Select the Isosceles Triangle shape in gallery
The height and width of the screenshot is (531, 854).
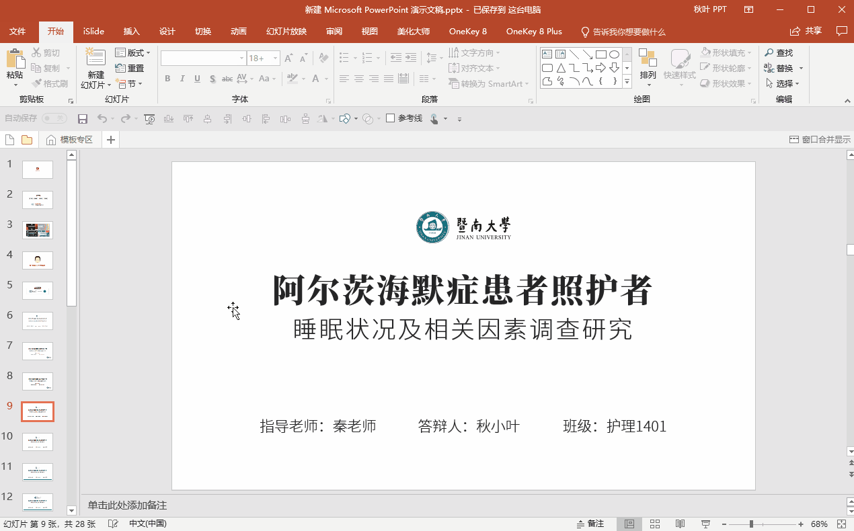click(560, 68)
